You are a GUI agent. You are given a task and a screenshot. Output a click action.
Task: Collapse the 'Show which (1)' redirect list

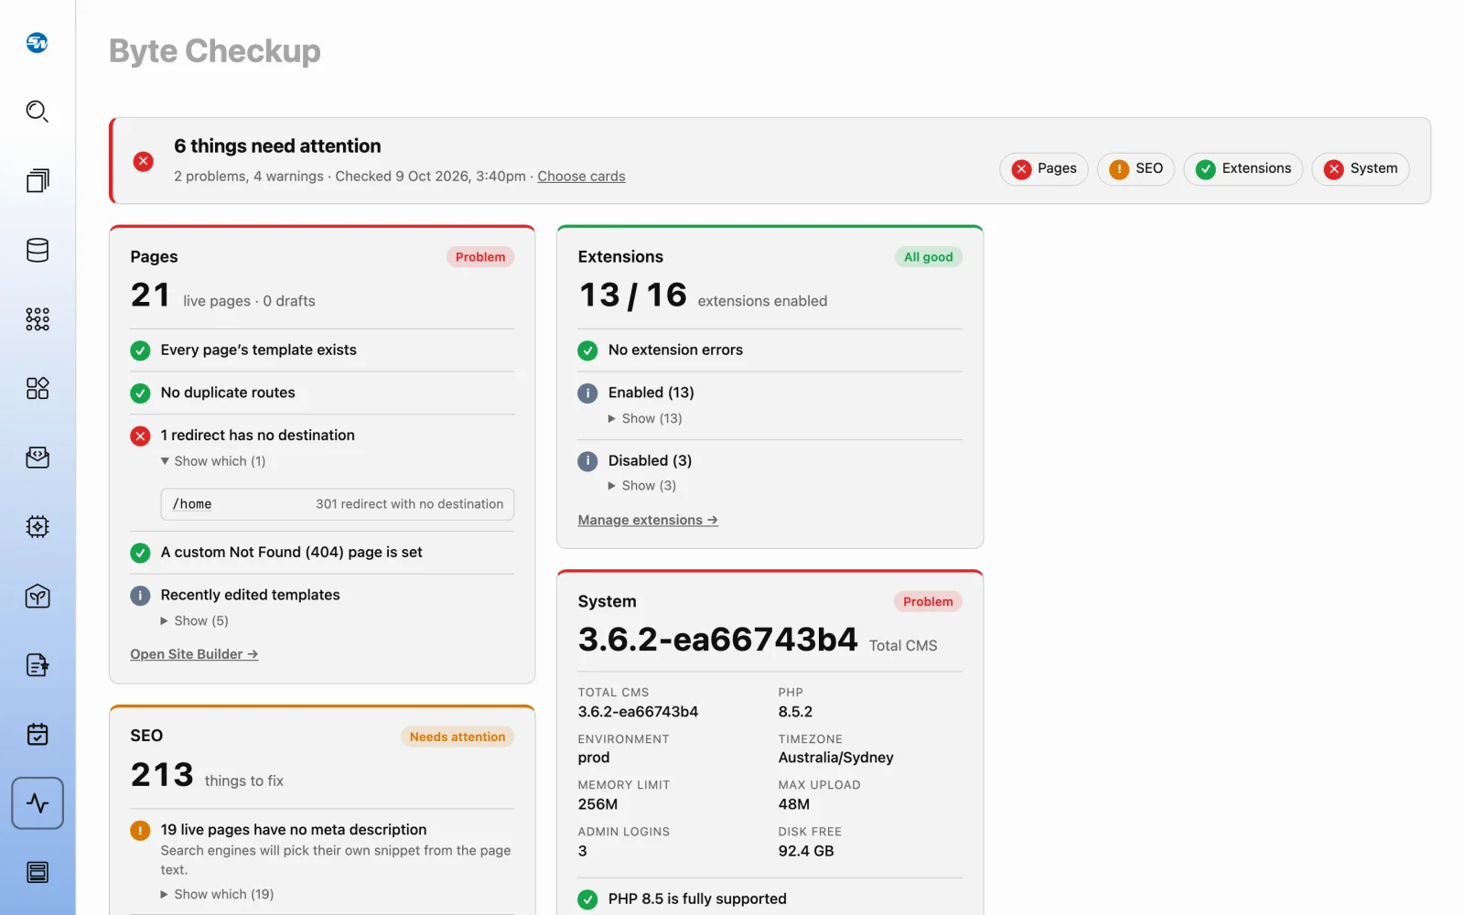tap(213, 461)
